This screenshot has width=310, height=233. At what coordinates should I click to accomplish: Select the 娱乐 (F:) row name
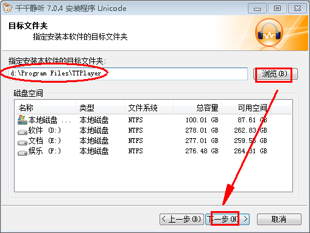click(x=44, y=151)
